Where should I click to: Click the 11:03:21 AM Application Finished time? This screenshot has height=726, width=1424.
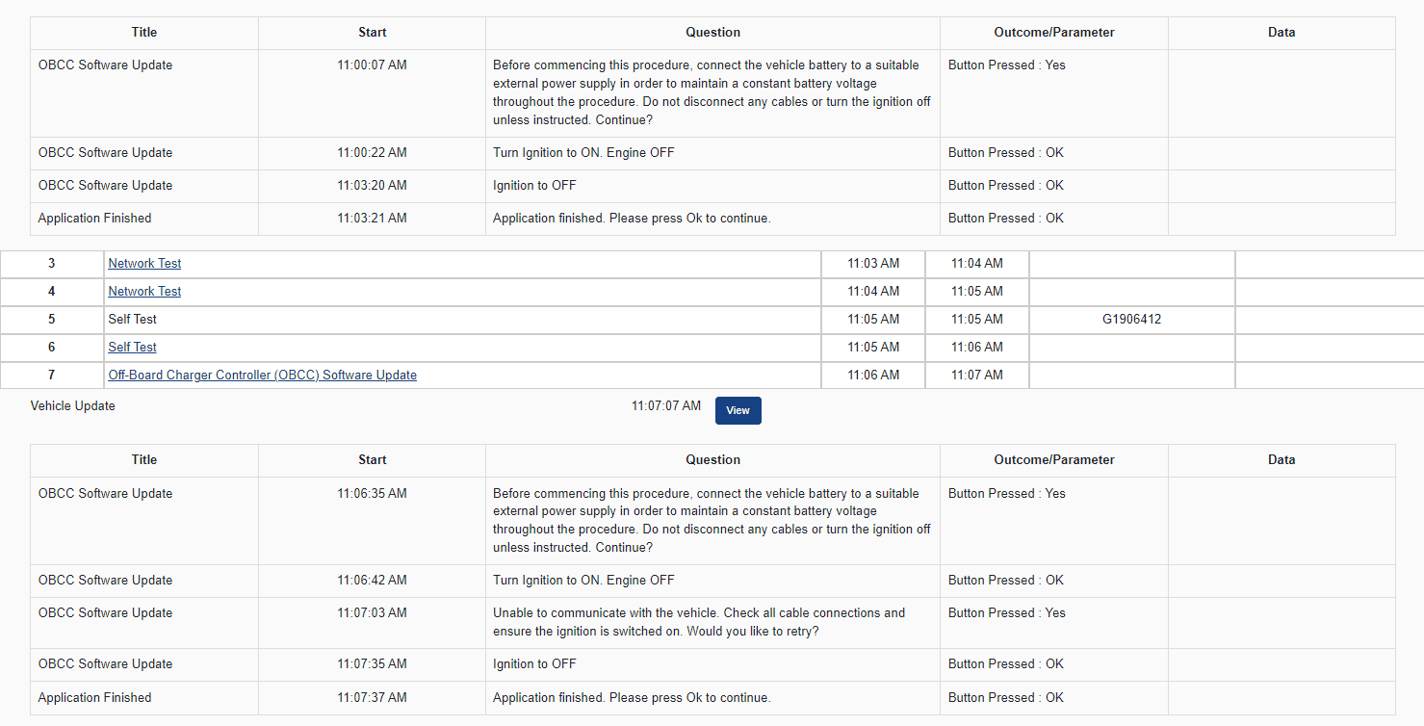(372, 219)
